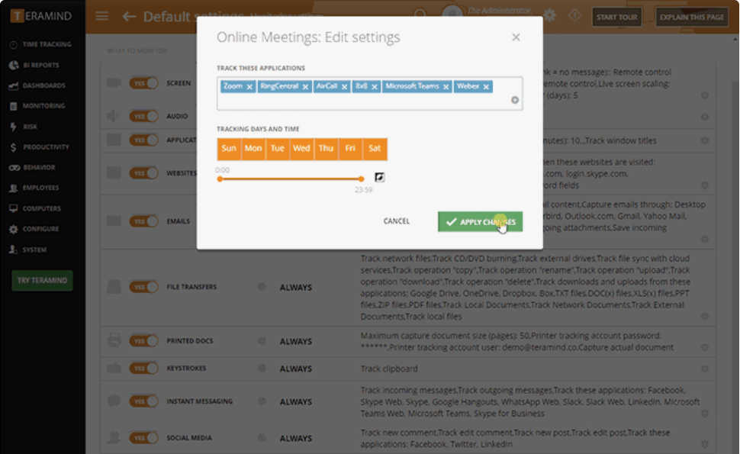Open settings gear for Screen row
This screenshot has height=454, width=740.
705,96
